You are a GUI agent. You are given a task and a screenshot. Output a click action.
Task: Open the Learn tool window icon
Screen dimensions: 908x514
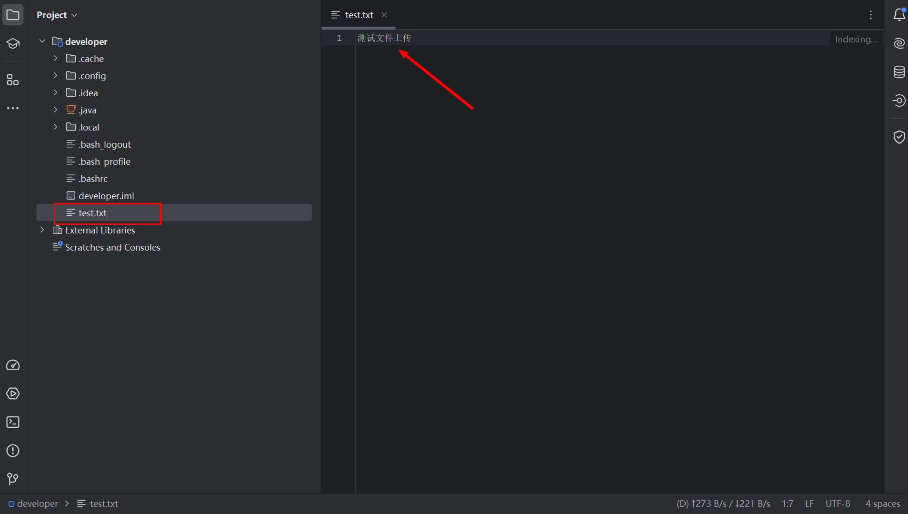pos(13,44)
